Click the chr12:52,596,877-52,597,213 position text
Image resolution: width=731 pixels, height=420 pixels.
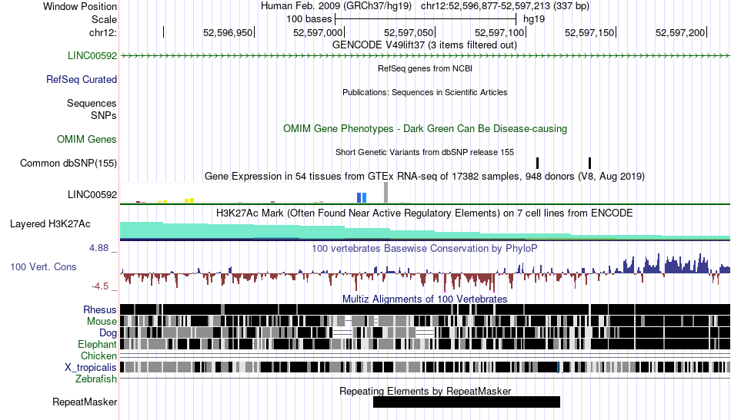pyautogui.click(x=505, y=6)
